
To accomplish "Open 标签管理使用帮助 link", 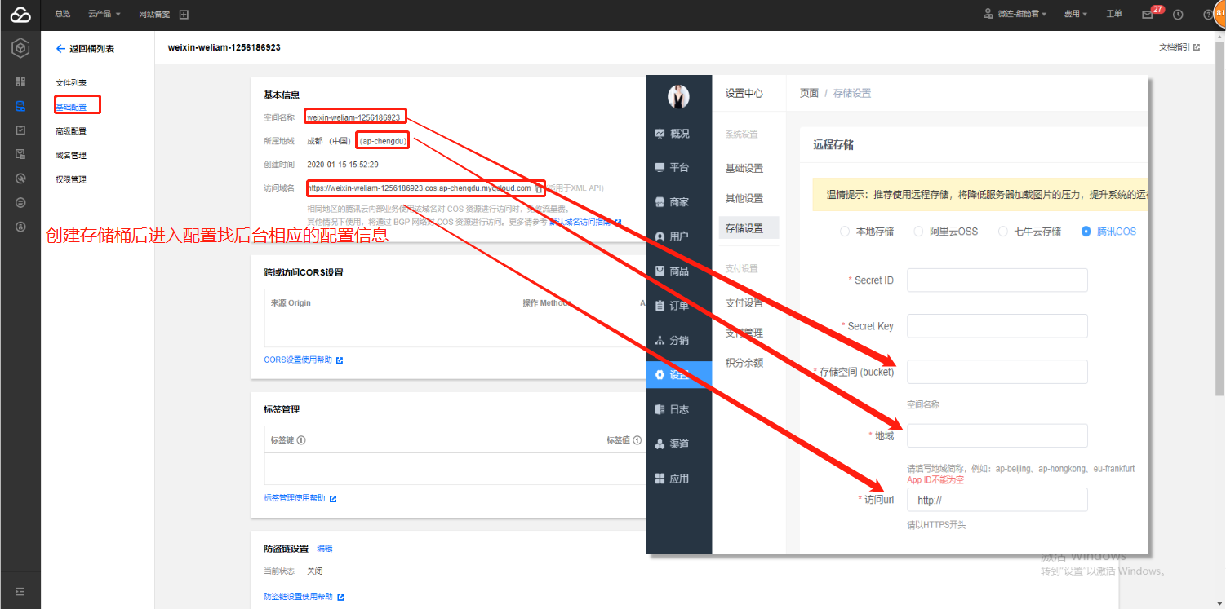I will pyautogui.click(x=300, y=498).
